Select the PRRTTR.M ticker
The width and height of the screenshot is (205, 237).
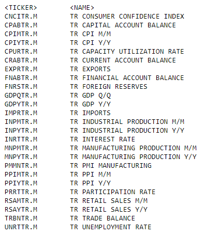click(21, 192)
